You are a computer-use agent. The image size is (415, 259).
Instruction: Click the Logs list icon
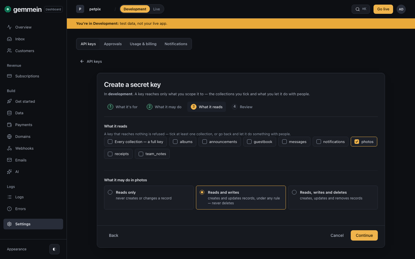click(x=10, y=197)
